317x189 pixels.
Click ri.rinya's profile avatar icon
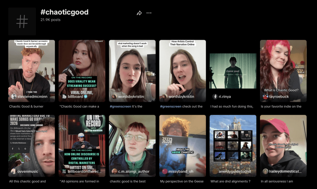pyautogui.click(x=215, y=97)
